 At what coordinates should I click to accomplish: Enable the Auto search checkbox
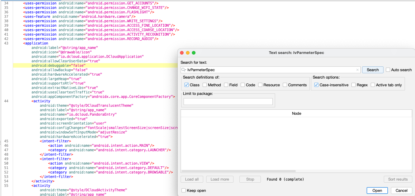click(x=388, y=70)
